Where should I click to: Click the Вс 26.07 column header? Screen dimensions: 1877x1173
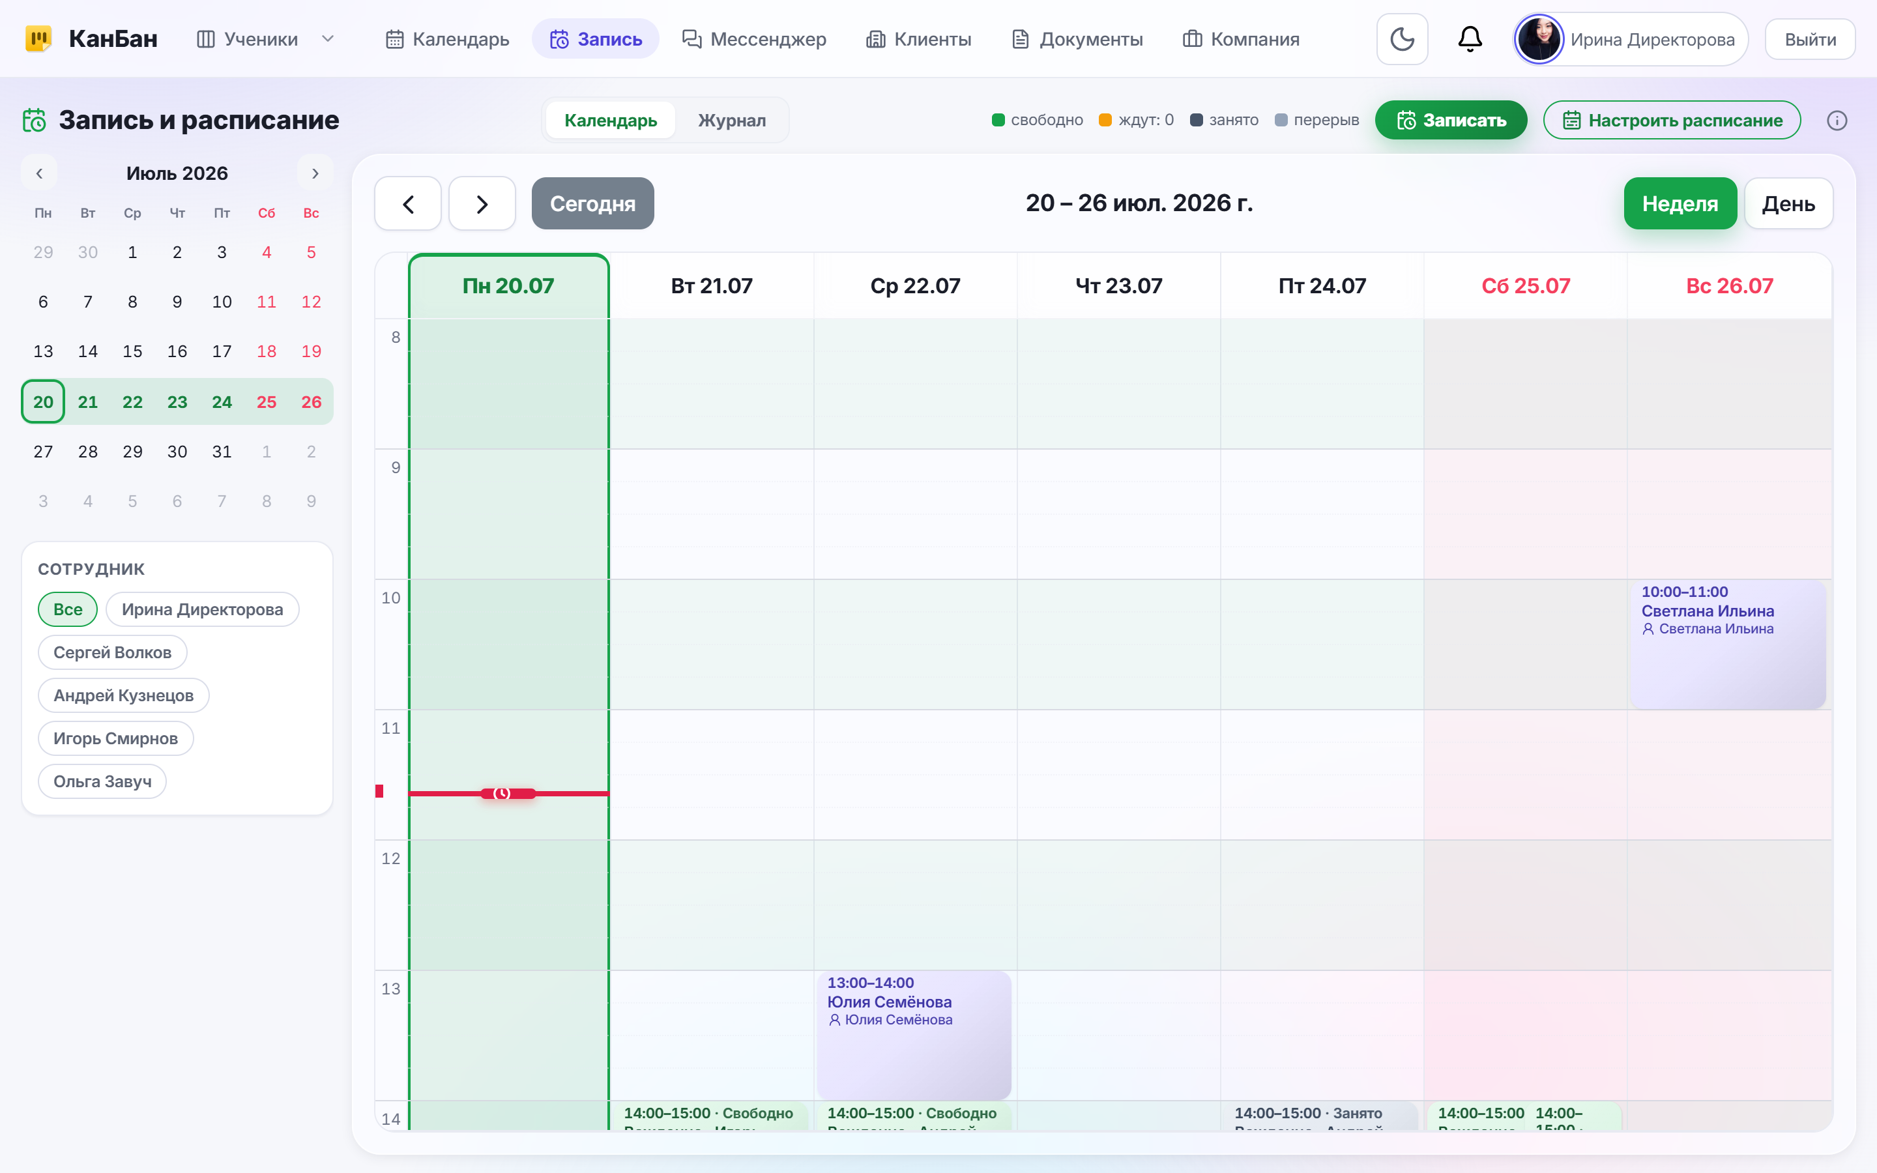tap(1730, 285)
